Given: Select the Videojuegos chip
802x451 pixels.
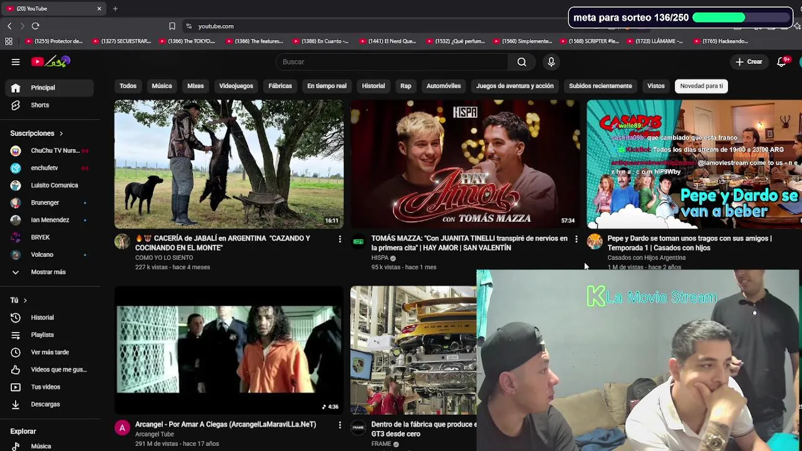Looking at the screenshot, I should [236, 86].
